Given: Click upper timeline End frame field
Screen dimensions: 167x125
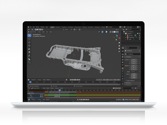Looking at the screenshot, I should pyautogui.click(x=117, y=80).
